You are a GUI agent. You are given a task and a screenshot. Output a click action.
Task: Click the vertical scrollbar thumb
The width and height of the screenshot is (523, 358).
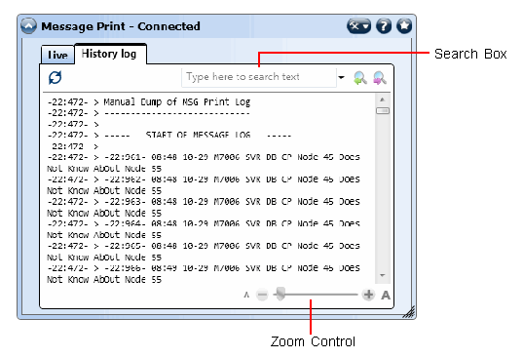point(383,110)
